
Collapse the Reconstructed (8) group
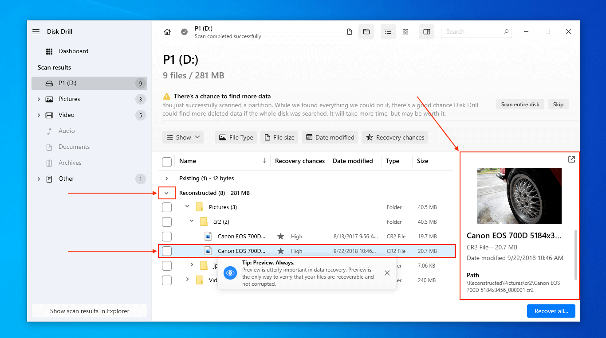click(x=167, y=193)
